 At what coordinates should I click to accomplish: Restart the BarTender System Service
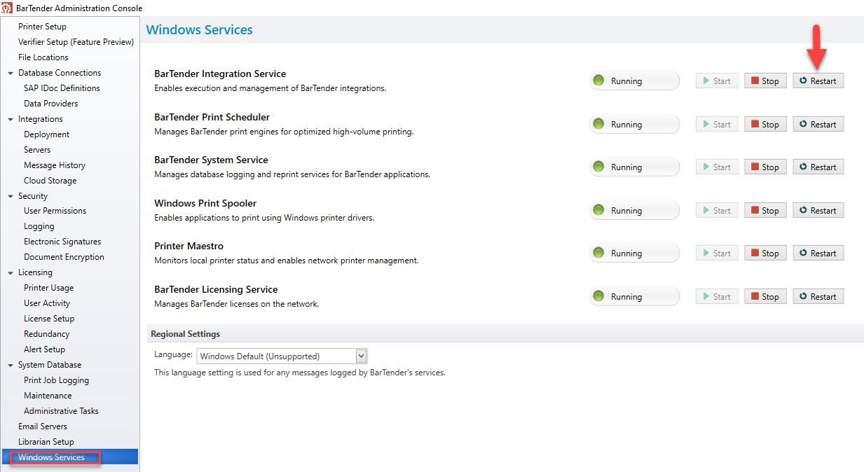[x=818, y=167]
